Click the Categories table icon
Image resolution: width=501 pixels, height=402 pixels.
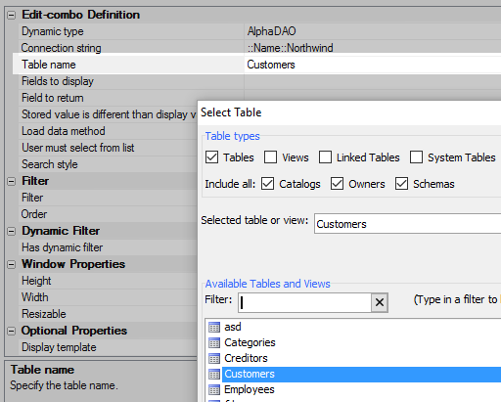pyautogui.click(x=214, y=342)
